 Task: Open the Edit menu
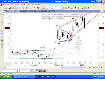coord(8,5)
